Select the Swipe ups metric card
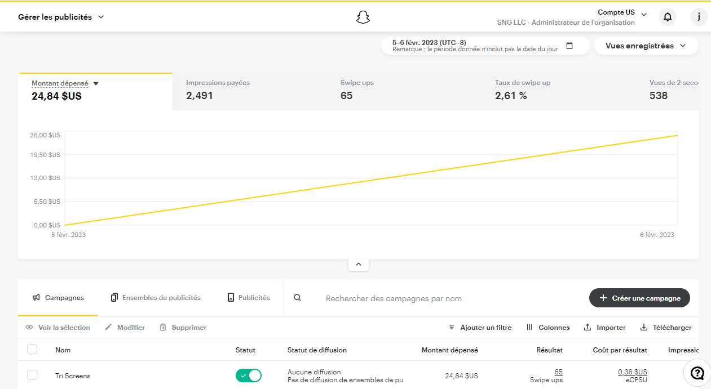Viewport: 711px width, 389px height. coord(404,90)
